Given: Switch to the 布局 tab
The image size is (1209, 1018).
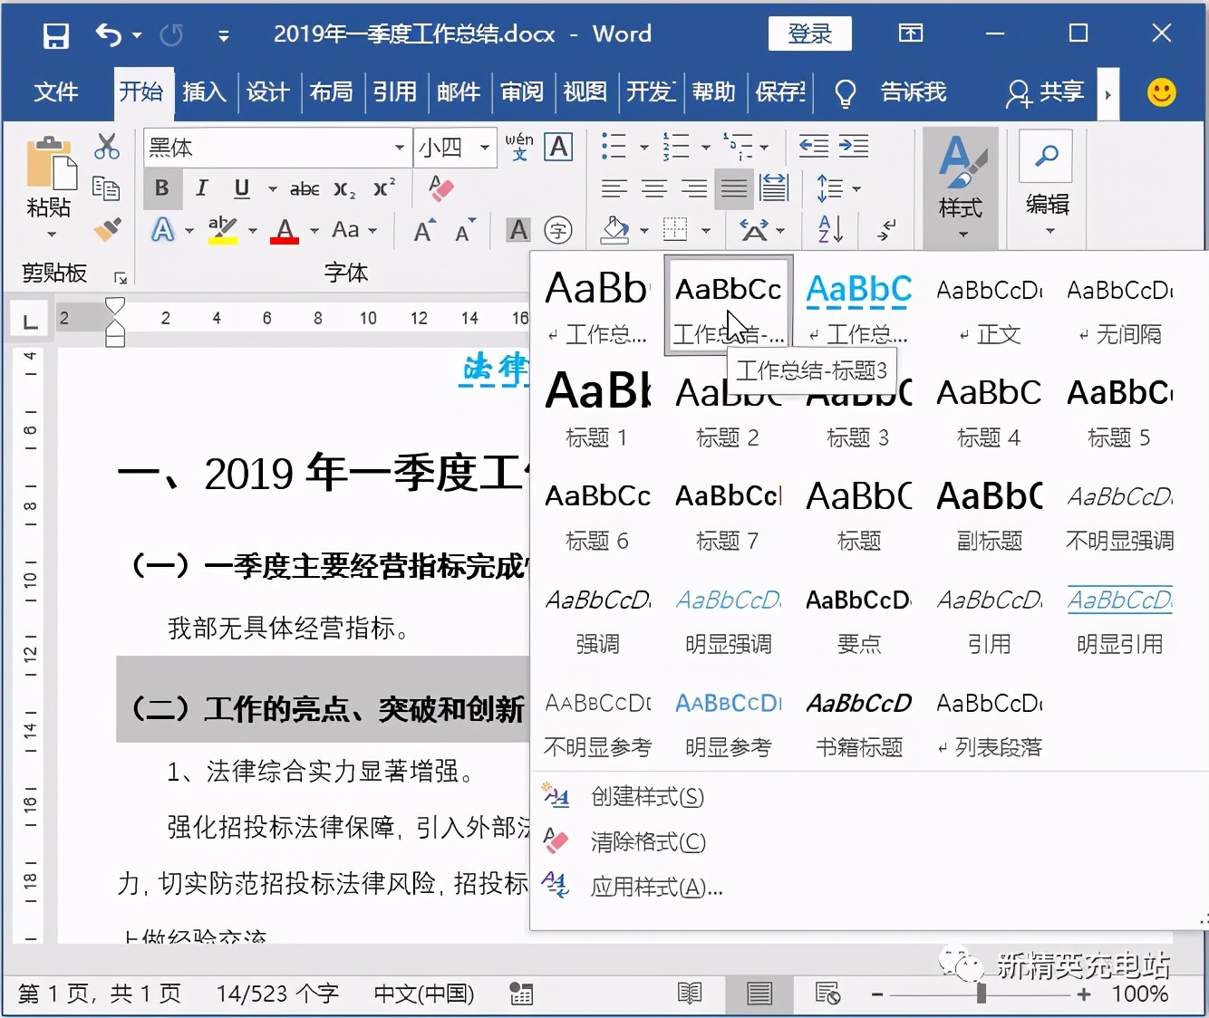Looking at the screenshot, I should coord(331,91).
